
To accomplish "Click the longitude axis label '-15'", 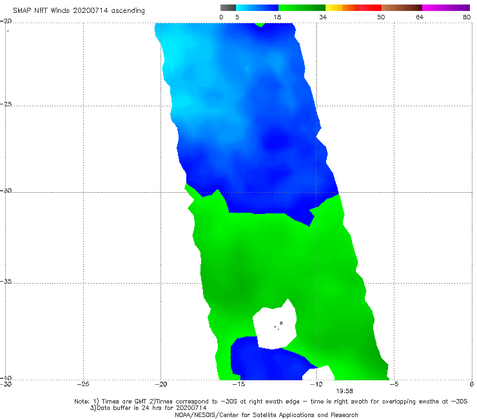I will coord(238,384).
